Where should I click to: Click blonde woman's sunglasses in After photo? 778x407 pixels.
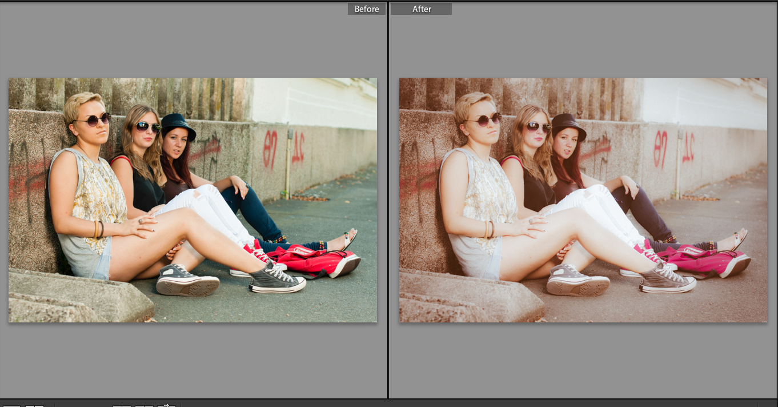(483, 120)
